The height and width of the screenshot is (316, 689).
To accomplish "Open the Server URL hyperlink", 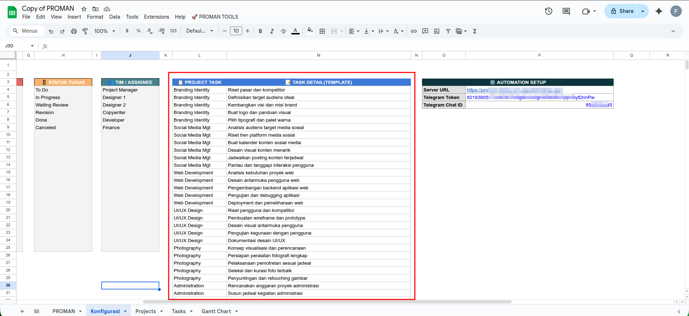I will 477,90.
